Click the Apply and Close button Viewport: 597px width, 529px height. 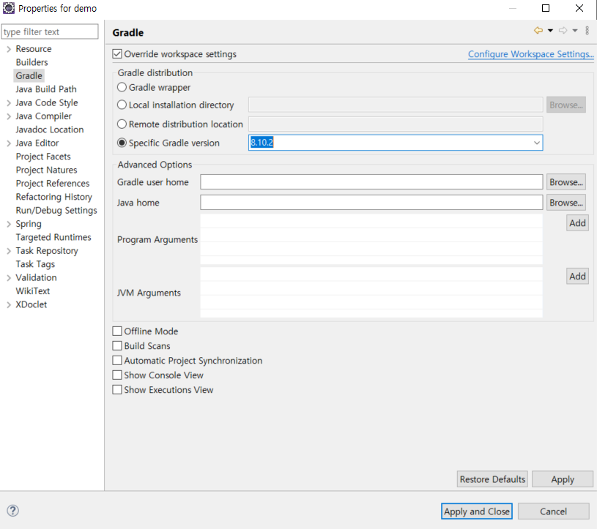(x=477, y=511)
